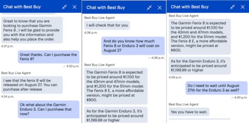Select the "how much Fenix 8 or Enduro 3" message
249x126 pixels.
133,46
